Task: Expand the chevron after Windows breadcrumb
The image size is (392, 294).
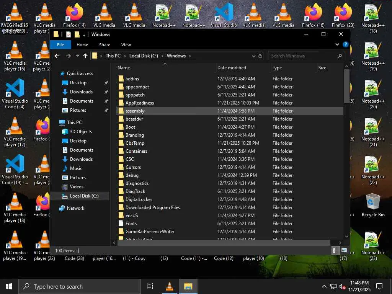Action: click(190, 56)
